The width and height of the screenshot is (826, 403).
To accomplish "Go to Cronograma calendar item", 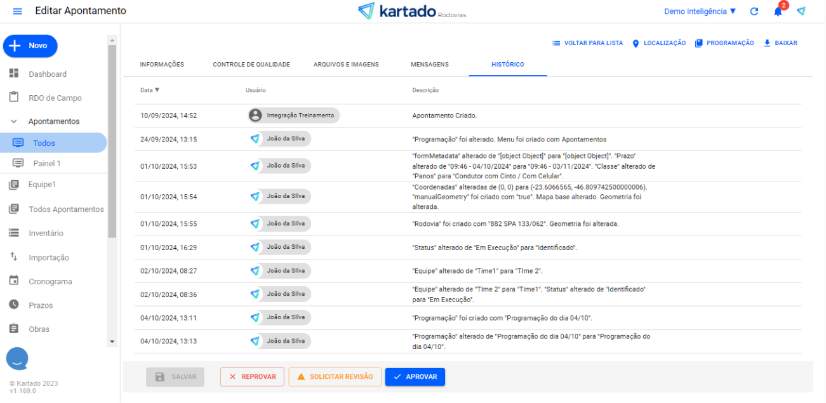I will 50,281.
